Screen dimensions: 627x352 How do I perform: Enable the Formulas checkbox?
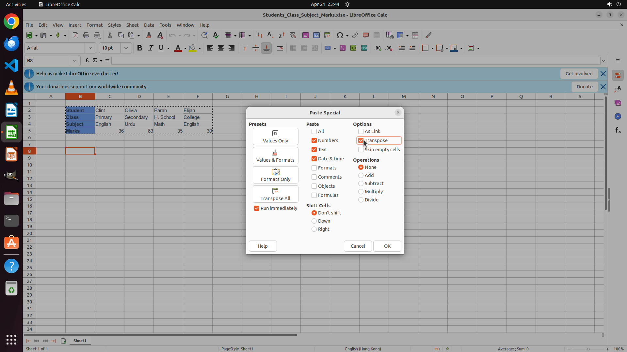(314, 195)
